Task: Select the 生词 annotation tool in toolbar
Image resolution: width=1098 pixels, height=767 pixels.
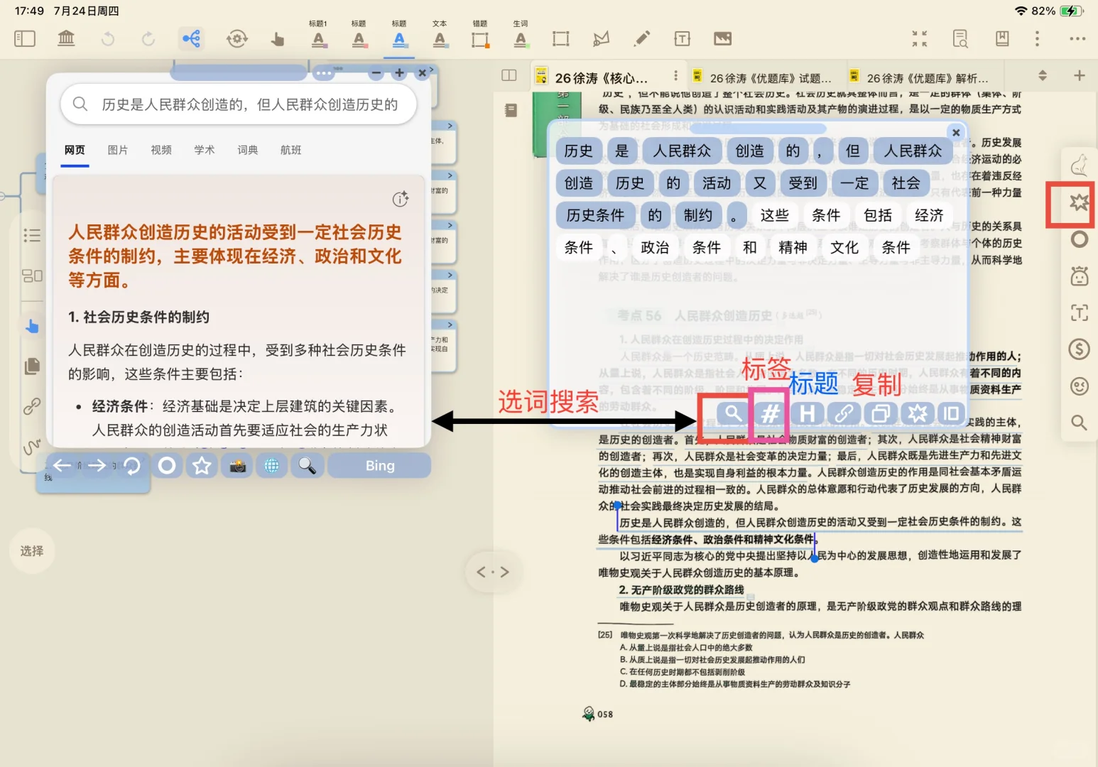Action: pos(521,38)
